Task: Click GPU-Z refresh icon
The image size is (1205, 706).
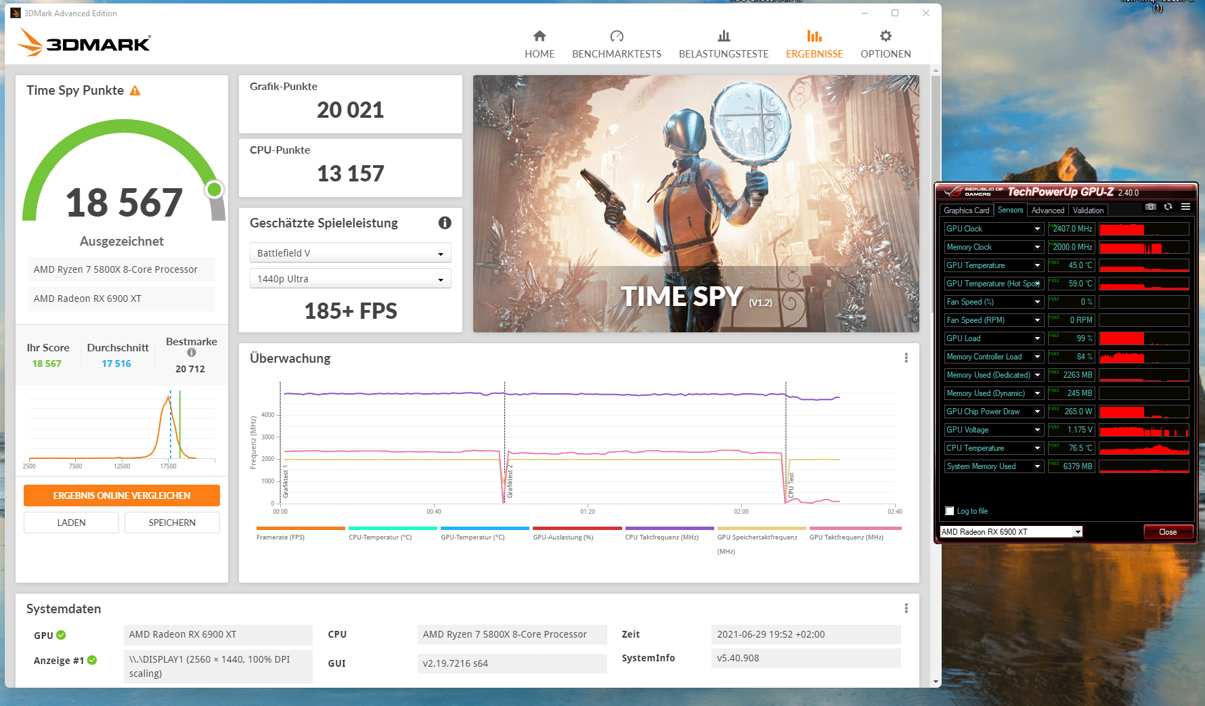Action: [1168, 206]
